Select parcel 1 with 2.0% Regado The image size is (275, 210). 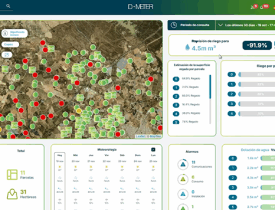(x=186, y=87)
